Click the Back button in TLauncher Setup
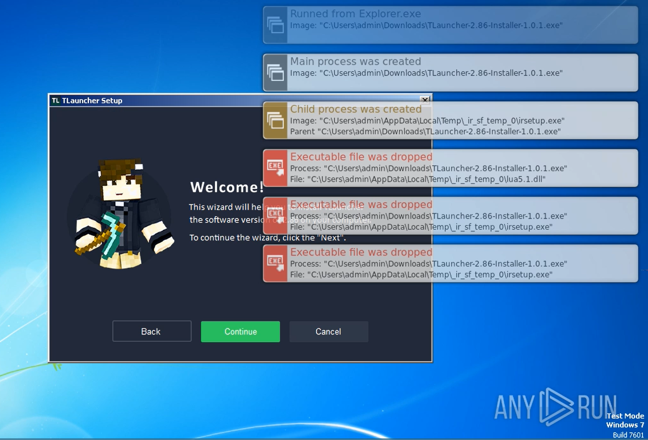 151,331
